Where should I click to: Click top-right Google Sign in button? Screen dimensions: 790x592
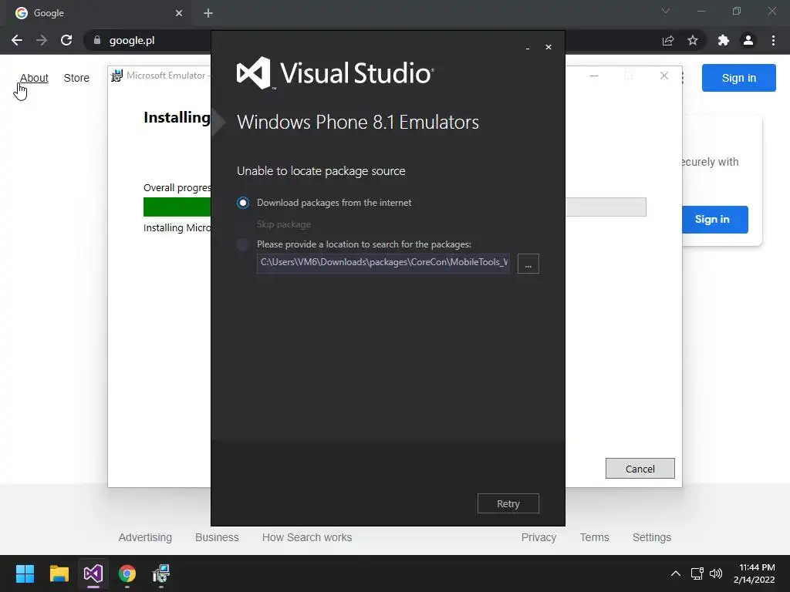[x=738, y=78]
